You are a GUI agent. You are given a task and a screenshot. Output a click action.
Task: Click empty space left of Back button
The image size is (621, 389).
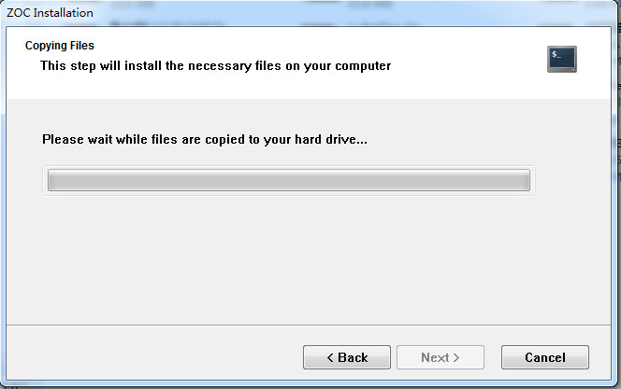click(x=150, y=357)
